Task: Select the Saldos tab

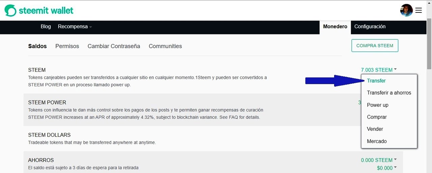Action: [x=37, y=46]
